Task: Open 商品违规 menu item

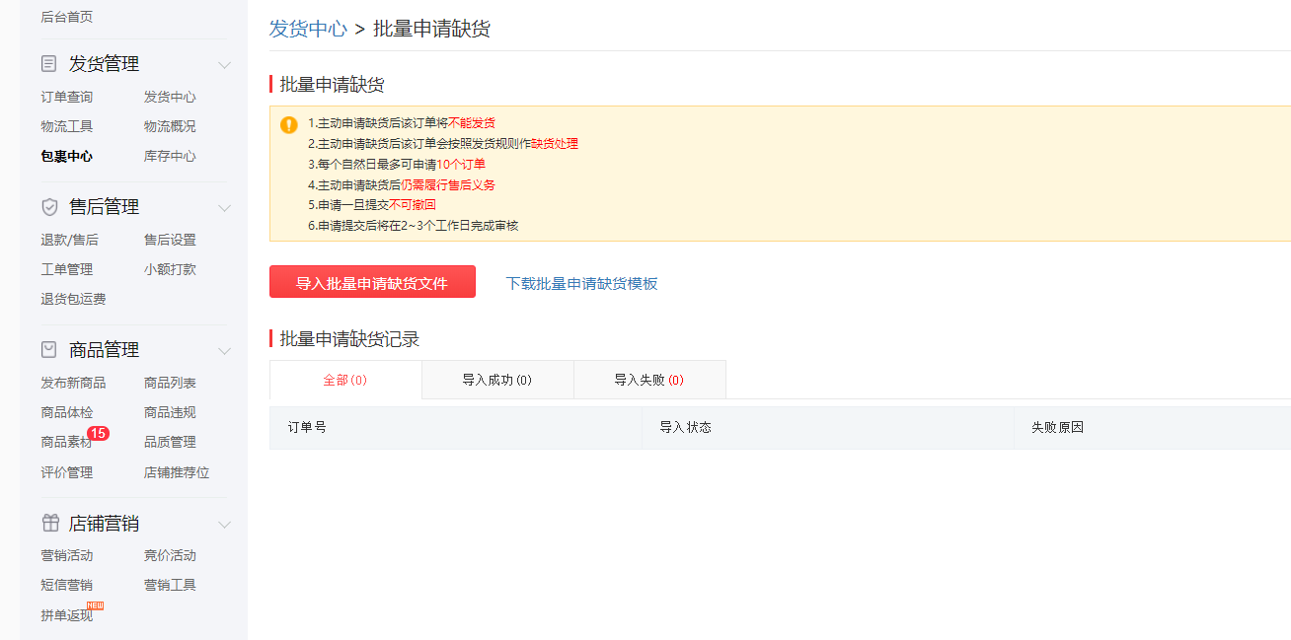Action: click(x=170, y=412)
